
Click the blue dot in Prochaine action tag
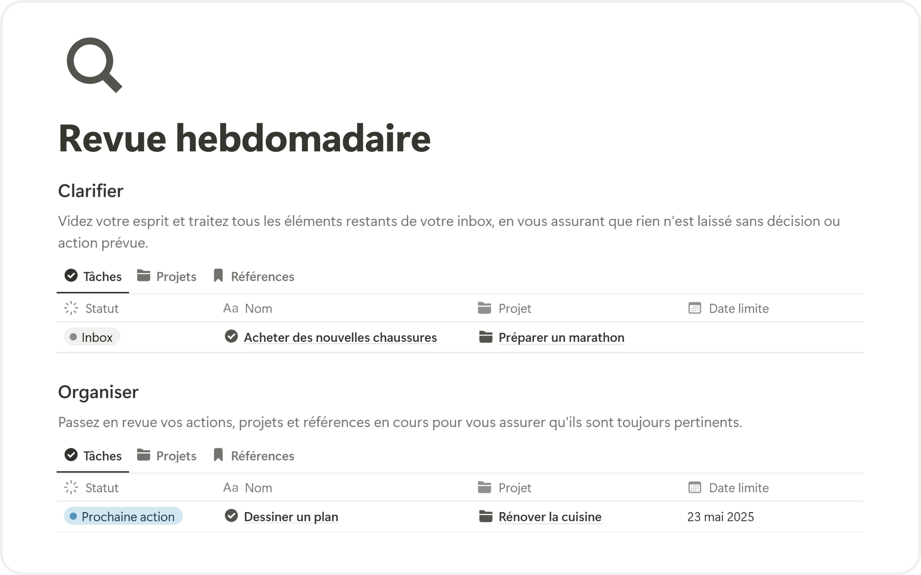73,517
